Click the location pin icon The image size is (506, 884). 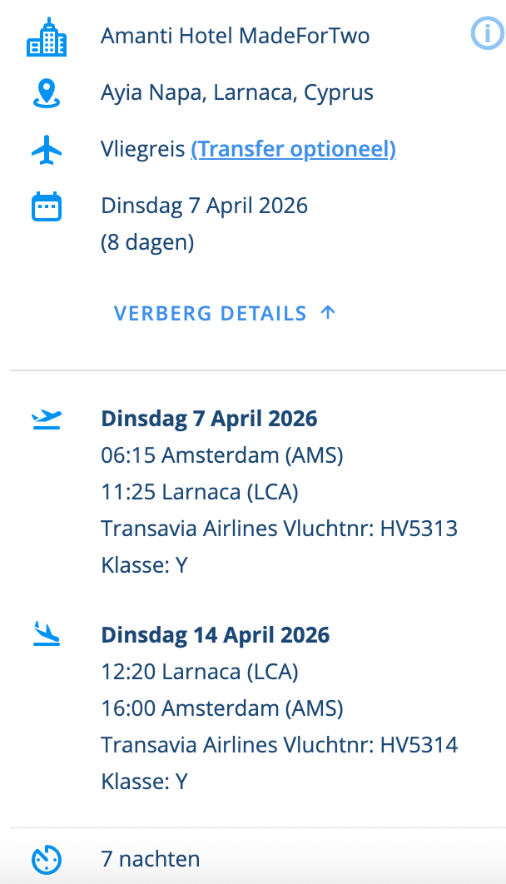(47, 93)
